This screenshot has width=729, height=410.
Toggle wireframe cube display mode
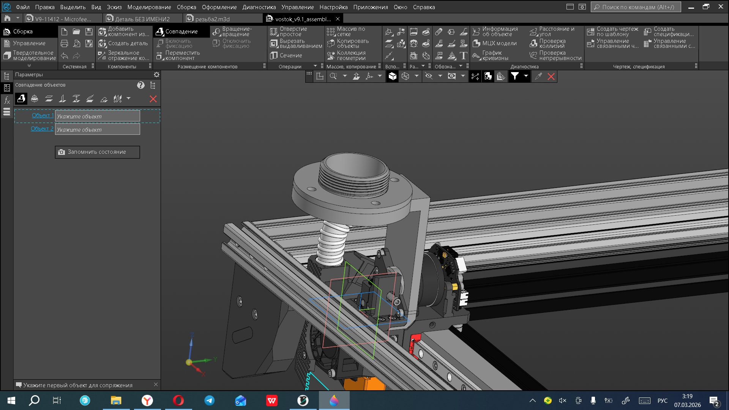(x=406, y=76)
